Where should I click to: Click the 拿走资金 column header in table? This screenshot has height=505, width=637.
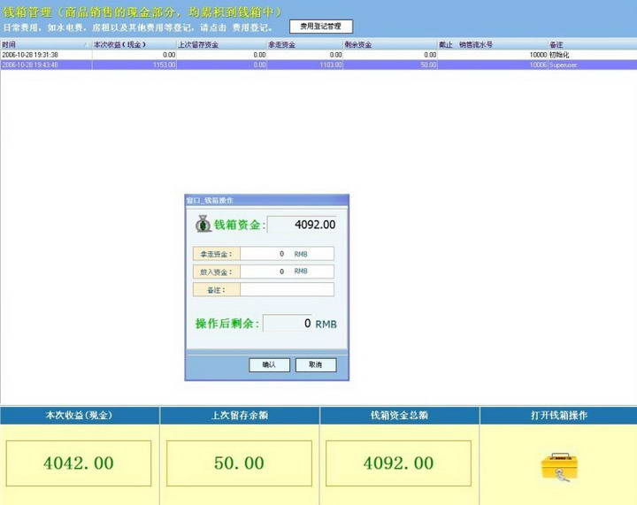[305, 44]
